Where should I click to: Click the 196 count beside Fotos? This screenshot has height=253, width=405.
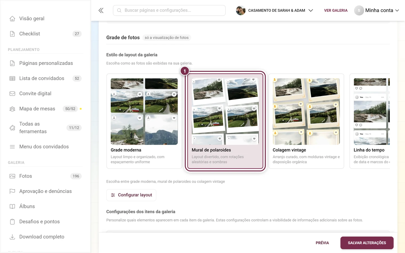pos(76,176)
